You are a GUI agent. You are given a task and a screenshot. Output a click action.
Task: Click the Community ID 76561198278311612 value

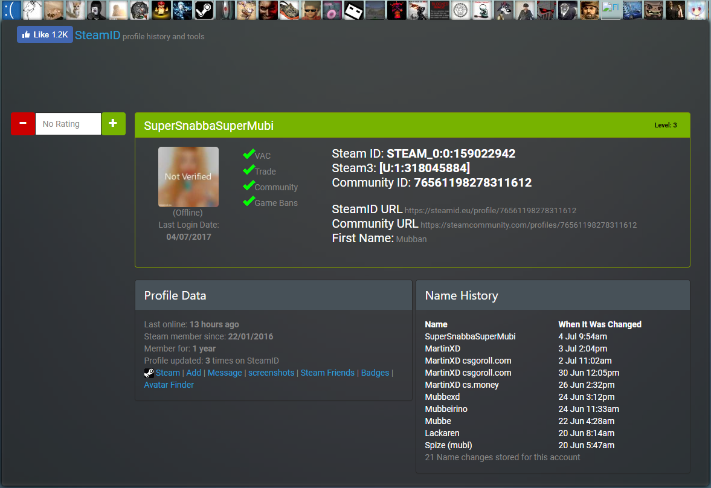(472, 182)
